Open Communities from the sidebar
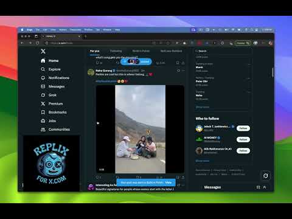 coord(55,130)
